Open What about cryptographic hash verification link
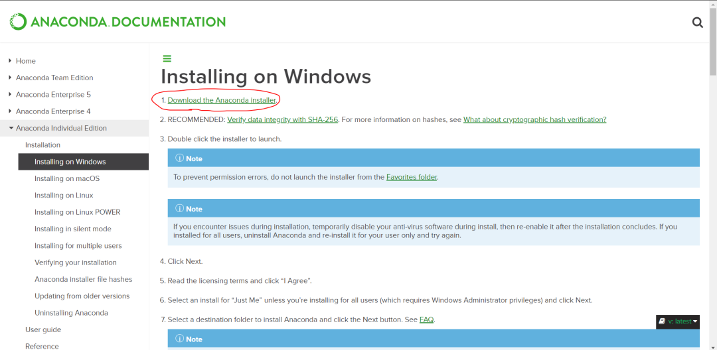 point(534,119)
